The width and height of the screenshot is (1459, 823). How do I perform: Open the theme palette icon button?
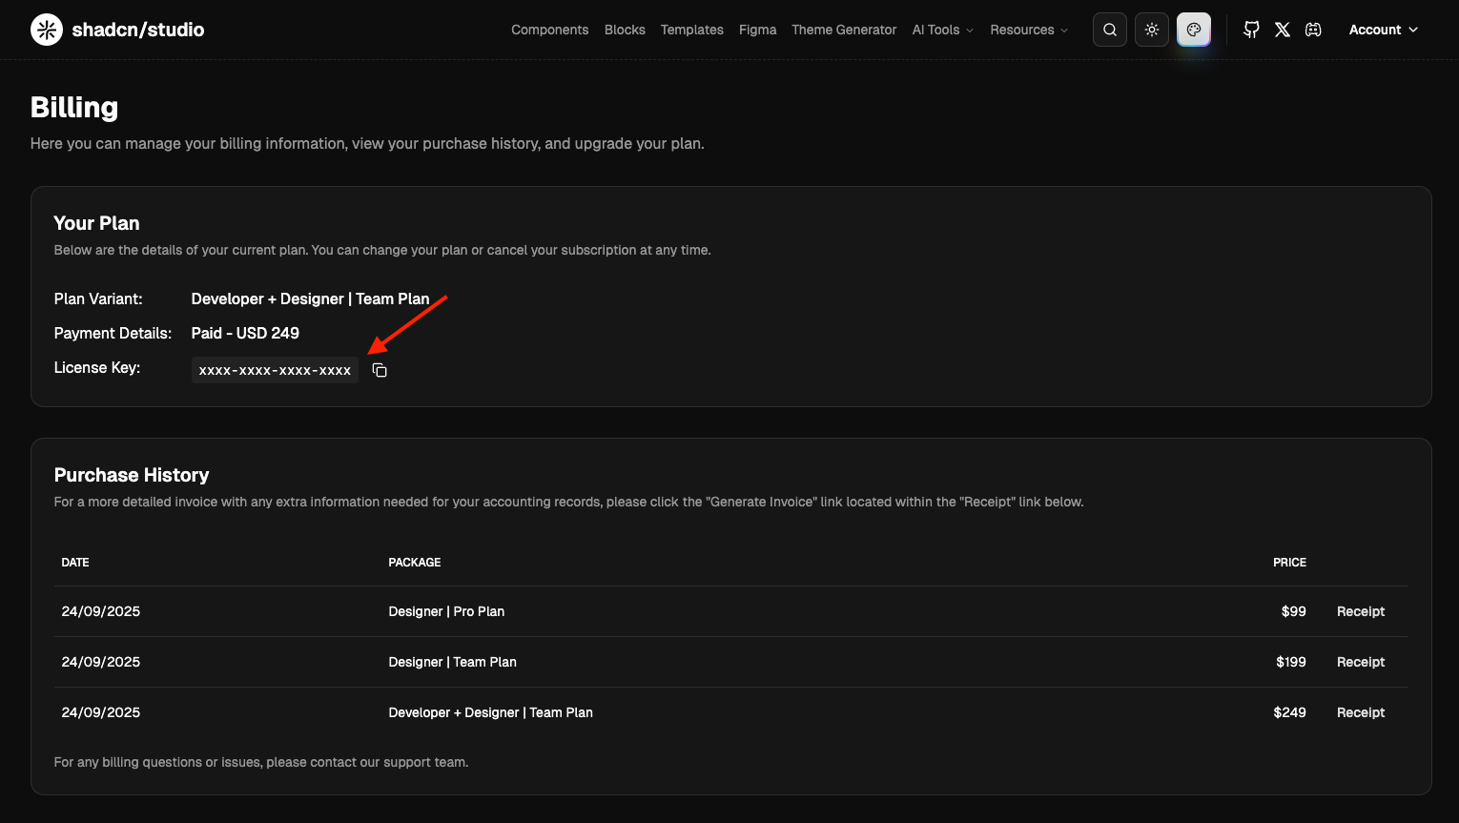(x=1194, y=30)
